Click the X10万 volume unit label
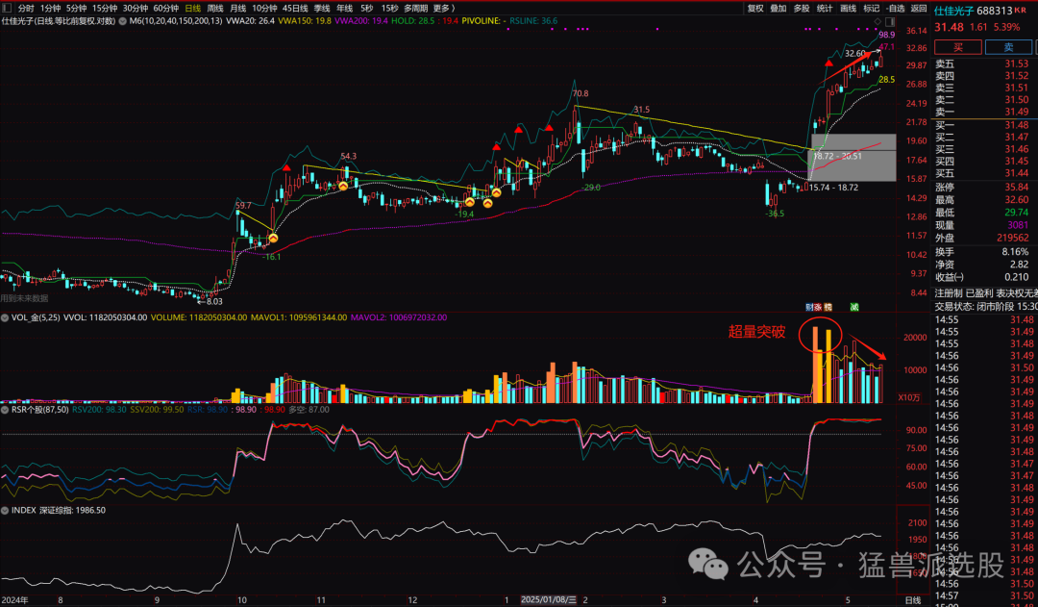The height and width of the screenshot is (607, 1038). pyautogui.click(x=911, y=397)
